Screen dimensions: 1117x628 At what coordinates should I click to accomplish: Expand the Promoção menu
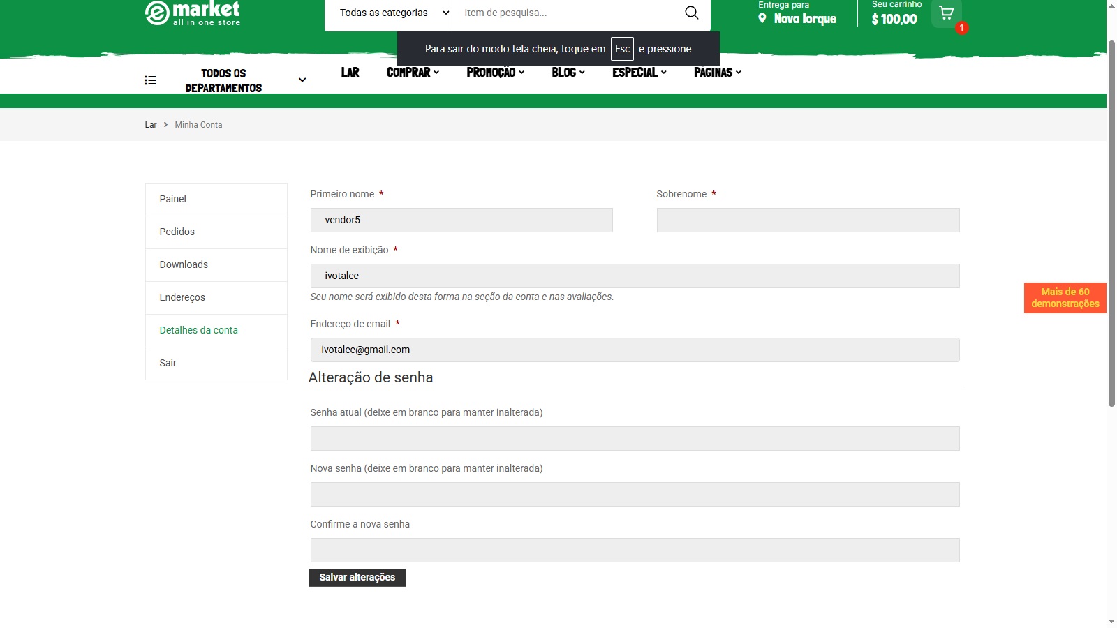coord(495,73)
